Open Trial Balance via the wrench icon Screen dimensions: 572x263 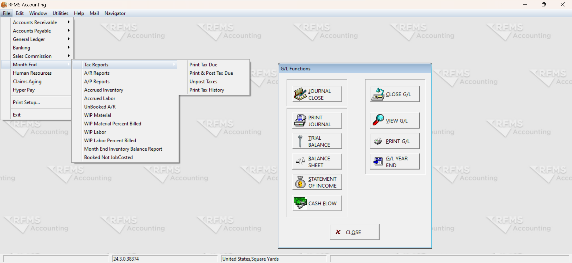(317, 141)
